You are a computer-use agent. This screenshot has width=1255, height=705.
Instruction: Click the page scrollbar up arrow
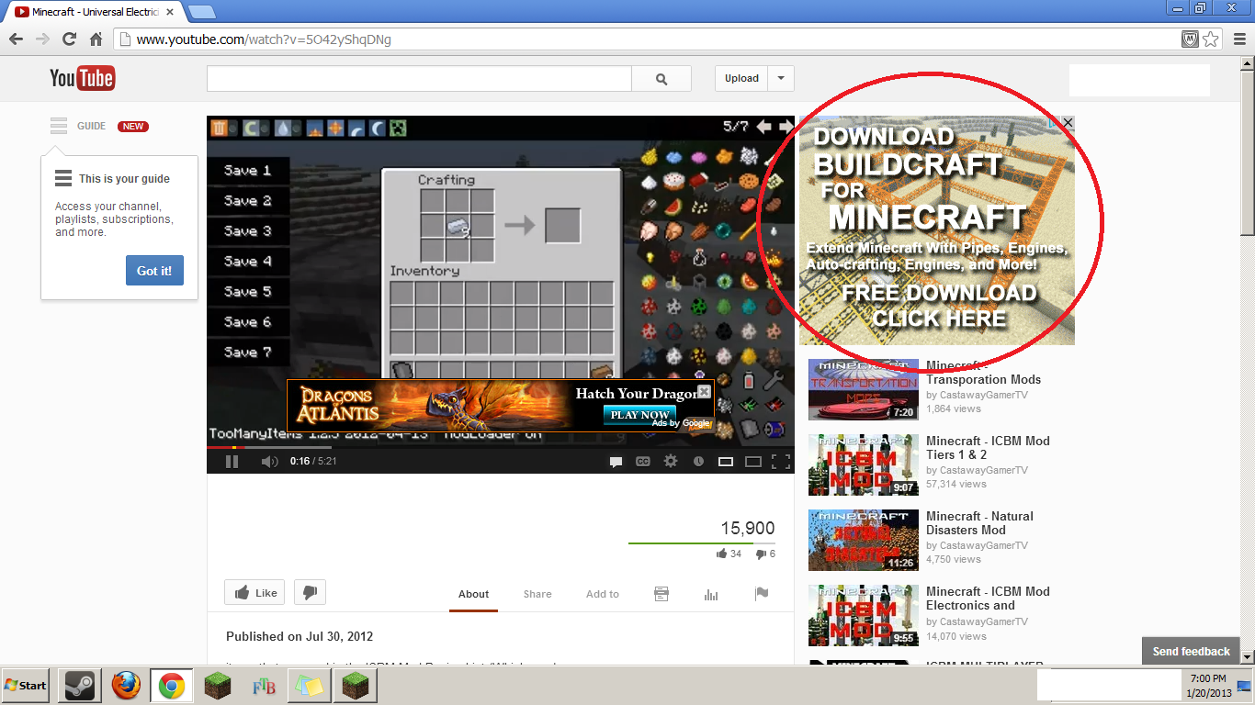(x=1247, y=63)
